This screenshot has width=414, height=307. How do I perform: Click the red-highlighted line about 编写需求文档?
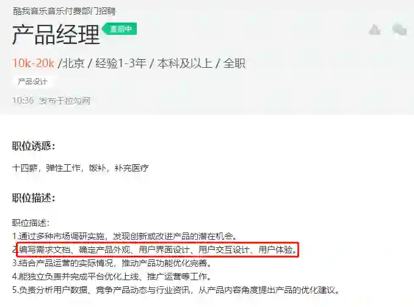click(158, 250)
